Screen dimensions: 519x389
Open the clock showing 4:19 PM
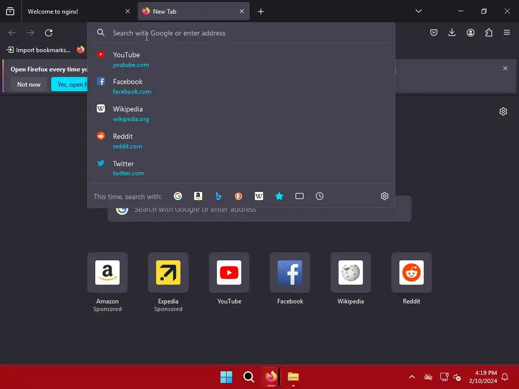coord(483,377)
